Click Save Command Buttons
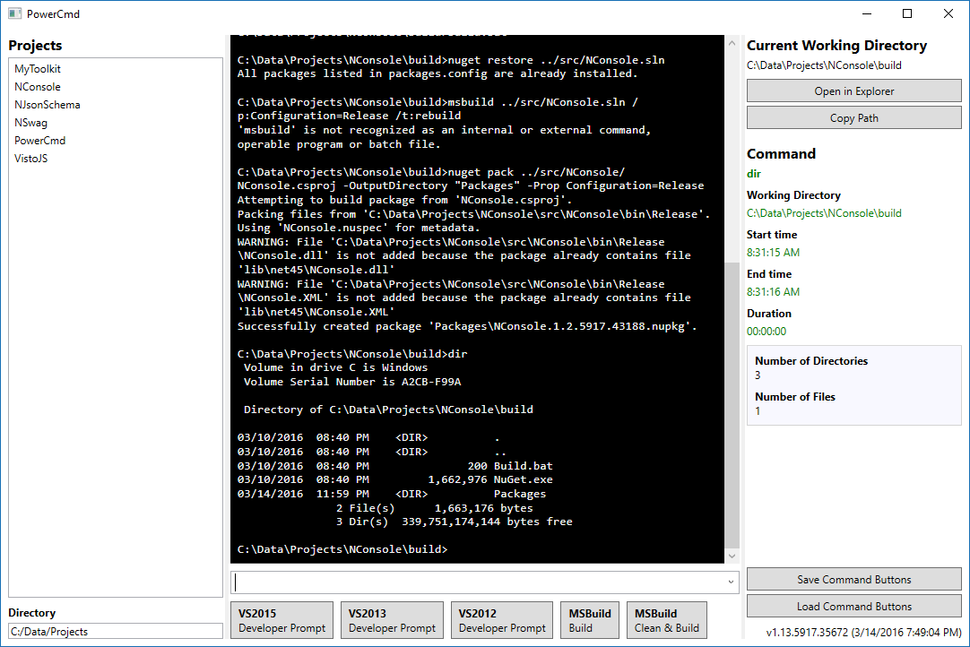This screenshot has width=970, height=647. point(854,580)
